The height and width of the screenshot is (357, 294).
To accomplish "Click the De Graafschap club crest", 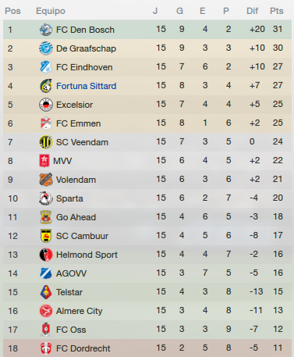I will pos(46,48).
